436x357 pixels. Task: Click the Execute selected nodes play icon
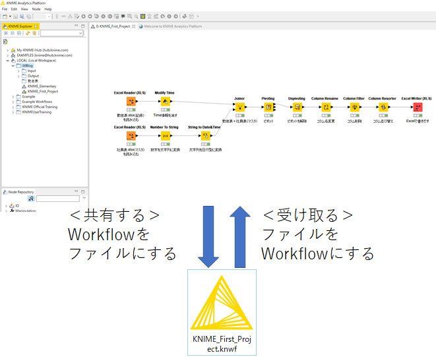coord(83,16)
